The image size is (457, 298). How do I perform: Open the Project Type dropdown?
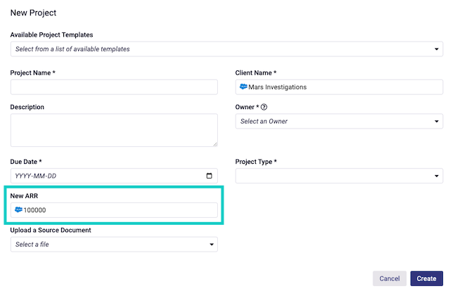339,176
